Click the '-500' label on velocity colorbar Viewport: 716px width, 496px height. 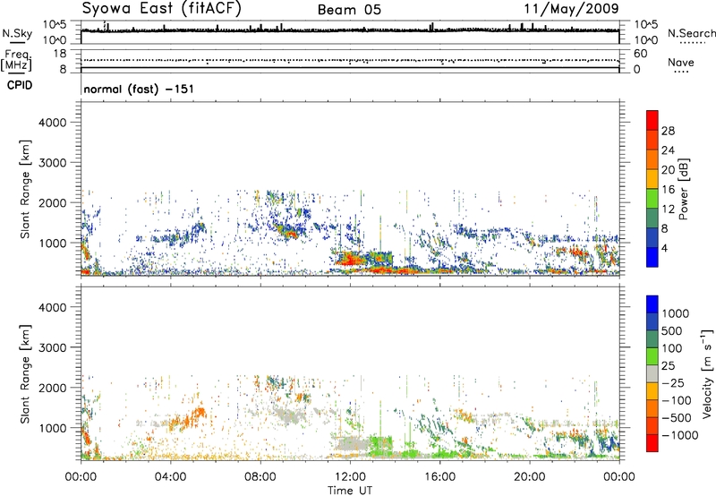click(x=676, y=418)
